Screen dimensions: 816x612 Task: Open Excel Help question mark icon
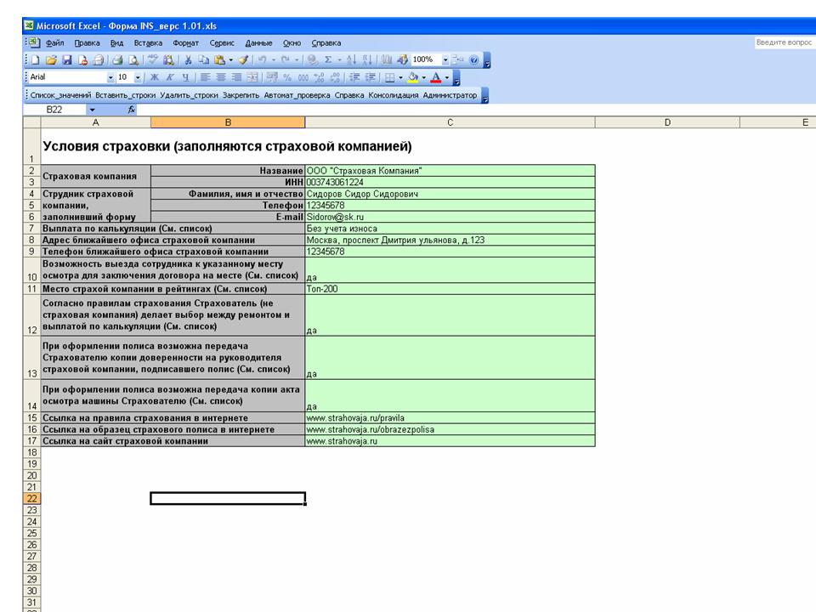(x=474, y=59)
